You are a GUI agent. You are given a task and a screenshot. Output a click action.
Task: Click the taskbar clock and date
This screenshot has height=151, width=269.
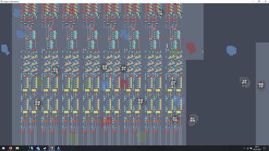(257, 148)
